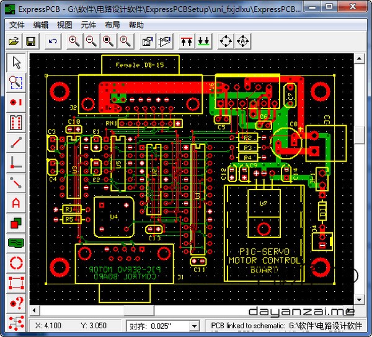Toggle top copper layer visibility
This screenshot has height=337, width=372.
point(187,42)
